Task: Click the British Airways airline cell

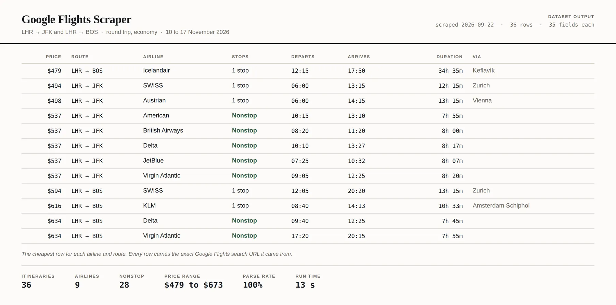Action: click(x=163, y=131)
